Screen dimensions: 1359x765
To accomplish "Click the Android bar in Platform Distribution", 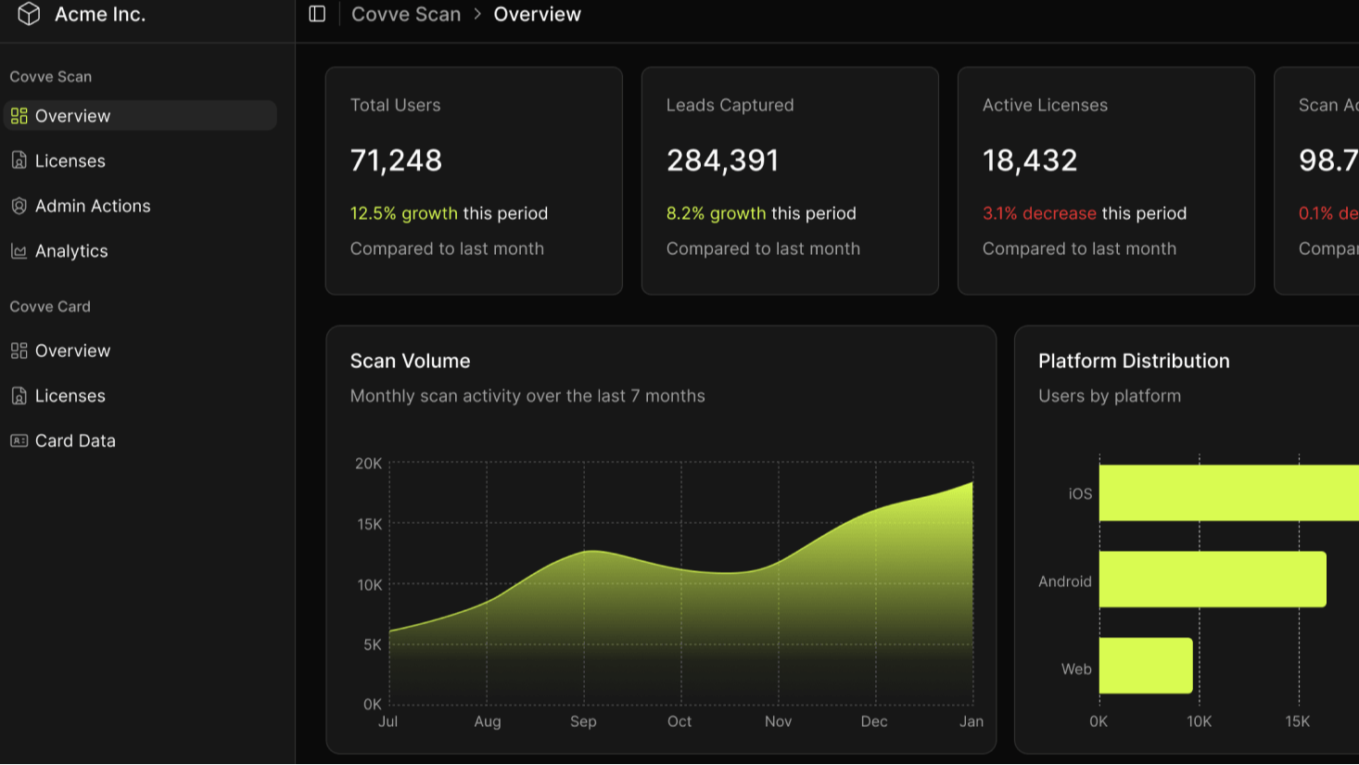I will click(1213, 580).
